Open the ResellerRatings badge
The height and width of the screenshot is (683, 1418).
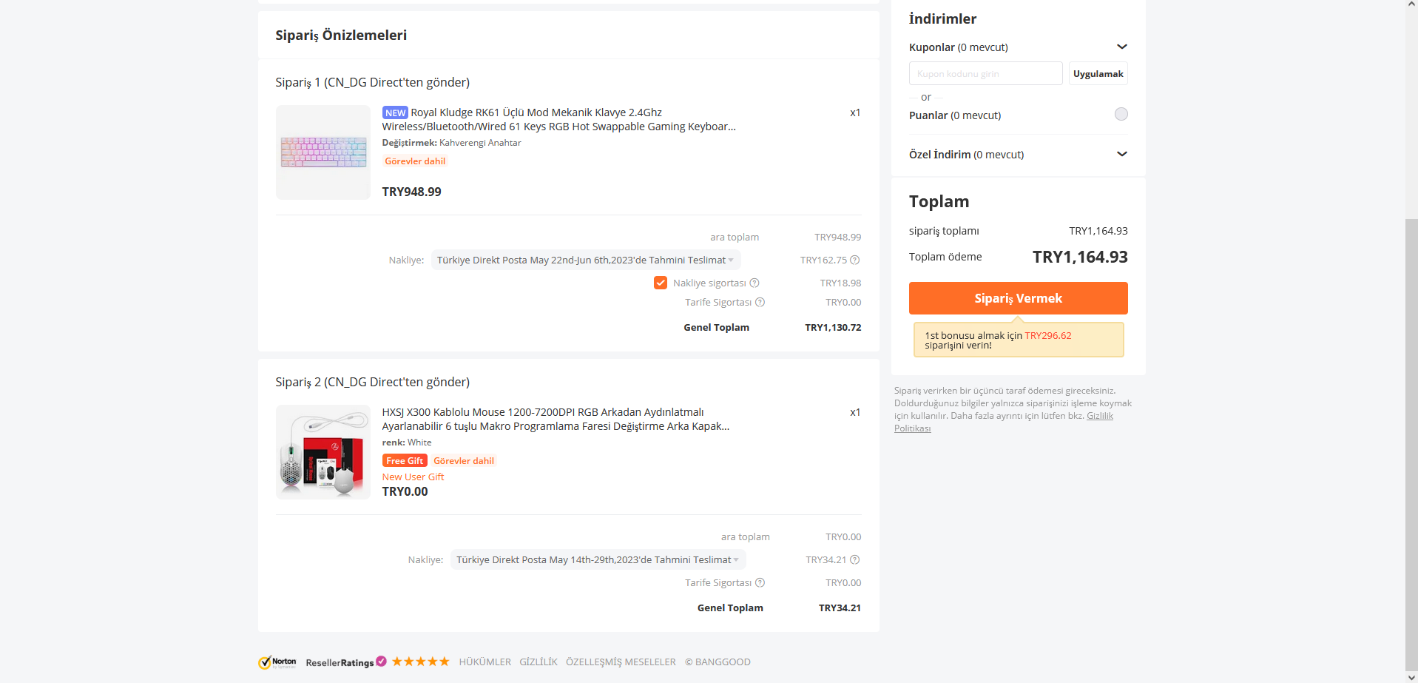(346, 662)
